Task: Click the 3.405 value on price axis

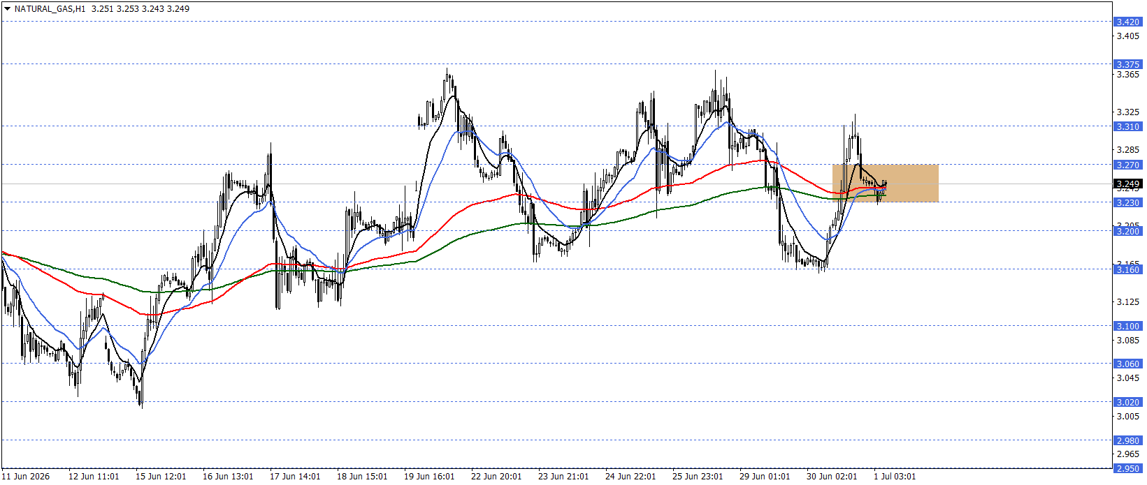Action: point(1127,36)
